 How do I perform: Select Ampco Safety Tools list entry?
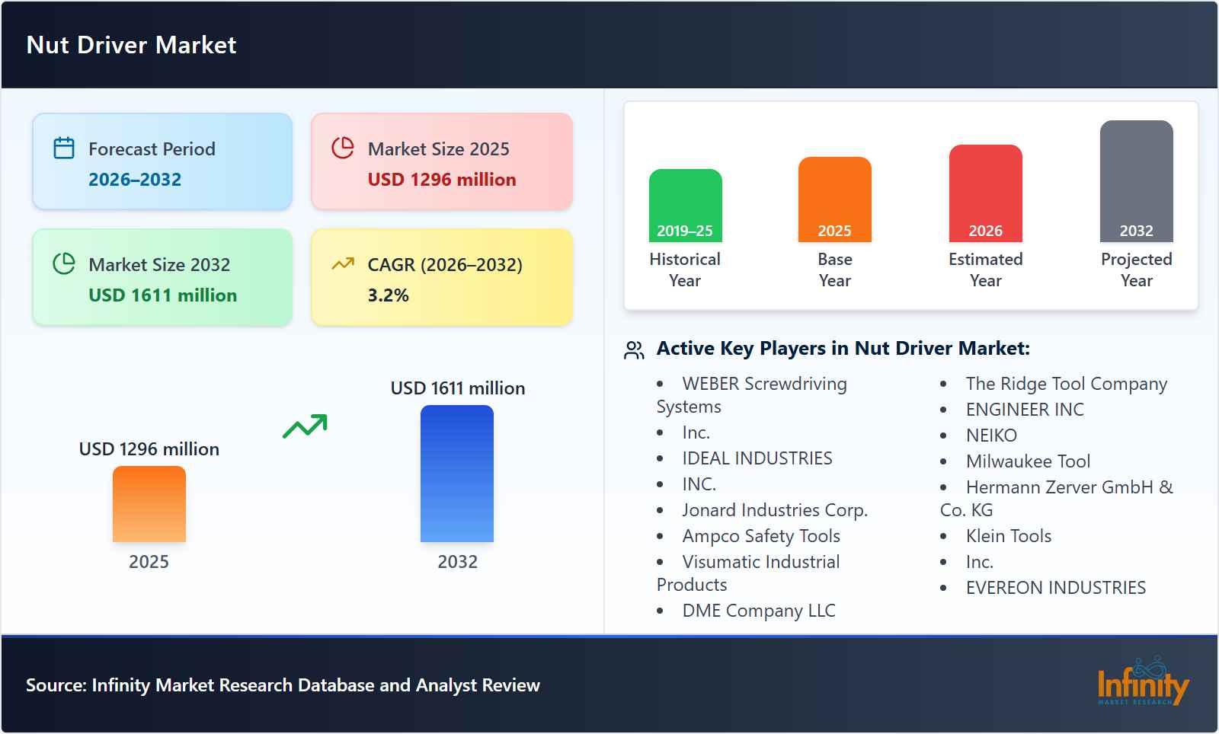[x=761, y=536]
